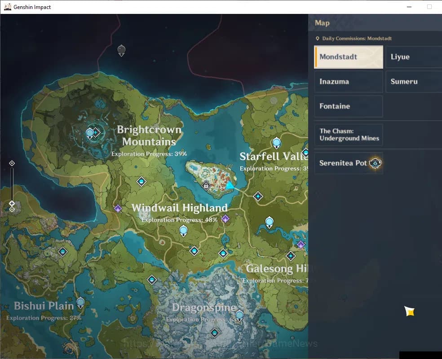This screenshot has width=442, height=359.
Task: Click the grey pin marker in the northern sea
Action: tap(121, 50)
